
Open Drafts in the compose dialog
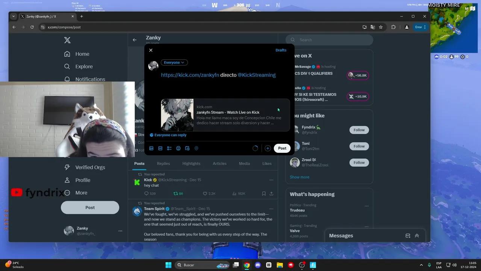(281, 50)
